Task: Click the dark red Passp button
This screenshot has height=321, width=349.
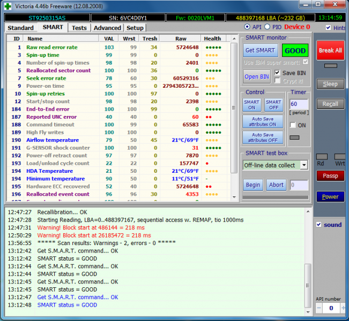Action: pos(330,175)
